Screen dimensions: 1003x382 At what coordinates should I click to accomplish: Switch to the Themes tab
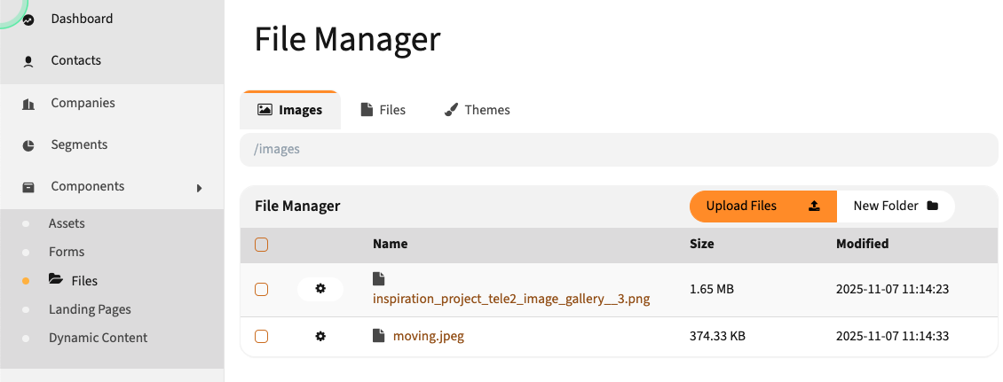coord(477,110)
